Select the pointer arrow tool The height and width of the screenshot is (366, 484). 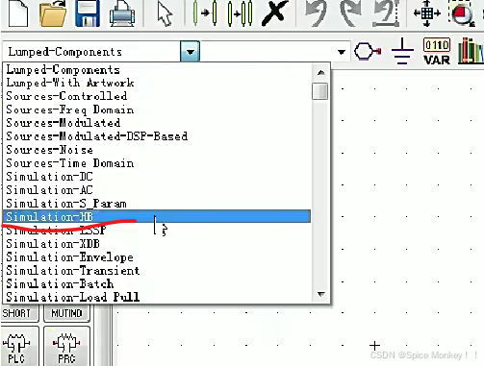[165, 14]
